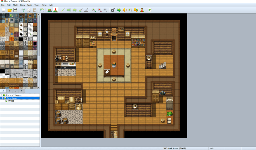
Task: Switch to tileset tab R
Action: point(21,91)
